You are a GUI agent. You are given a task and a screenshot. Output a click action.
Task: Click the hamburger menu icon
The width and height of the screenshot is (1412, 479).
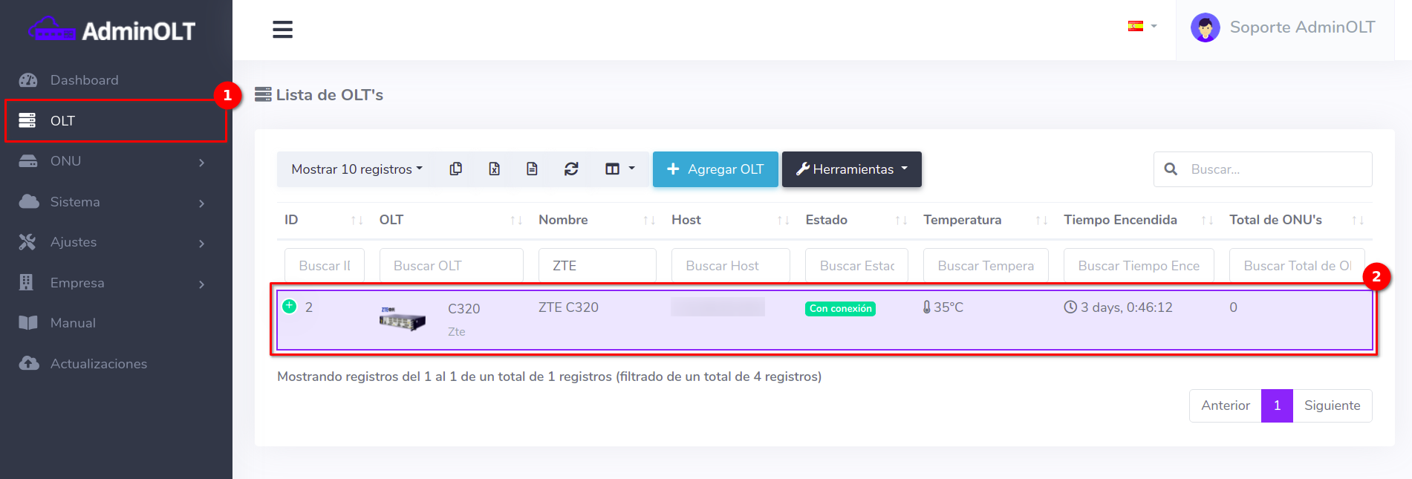282,30
